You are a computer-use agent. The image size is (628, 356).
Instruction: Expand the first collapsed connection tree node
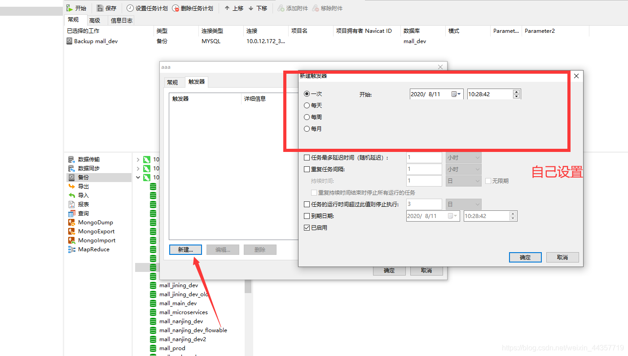pyautogui.click(x=138, y=160)
